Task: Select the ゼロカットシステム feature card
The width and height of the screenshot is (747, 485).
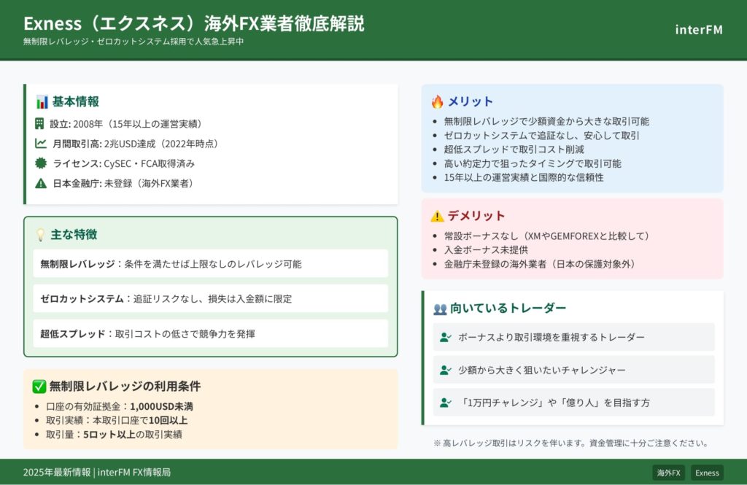Action: (x=210, y=298)
